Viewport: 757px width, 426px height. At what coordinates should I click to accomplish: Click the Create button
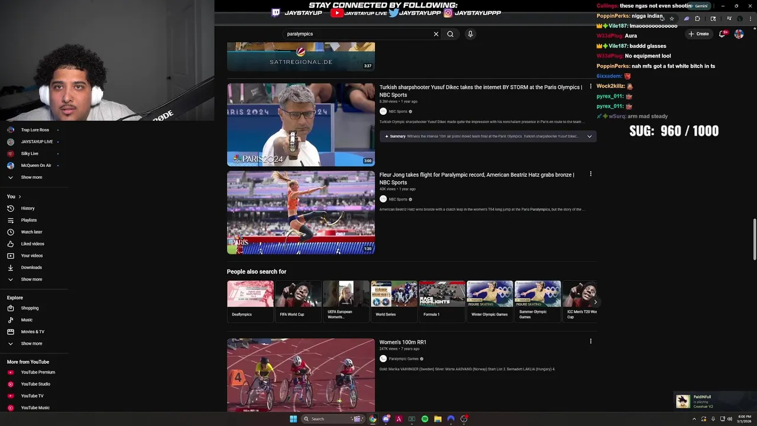click(698, 34)
